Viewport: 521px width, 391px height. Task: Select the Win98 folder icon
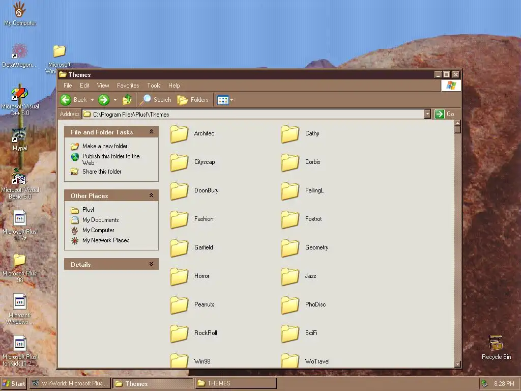[x=179, y=360]
